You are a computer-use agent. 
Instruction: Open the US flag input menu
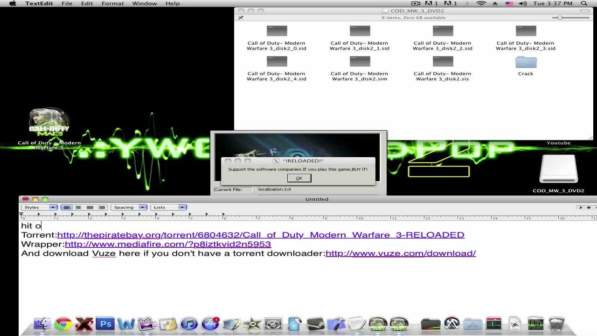tap(509, 3)
